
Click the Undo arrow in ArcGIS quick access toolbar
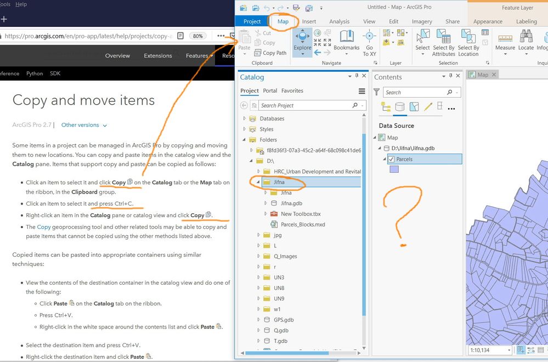click(x=267, y=8)
